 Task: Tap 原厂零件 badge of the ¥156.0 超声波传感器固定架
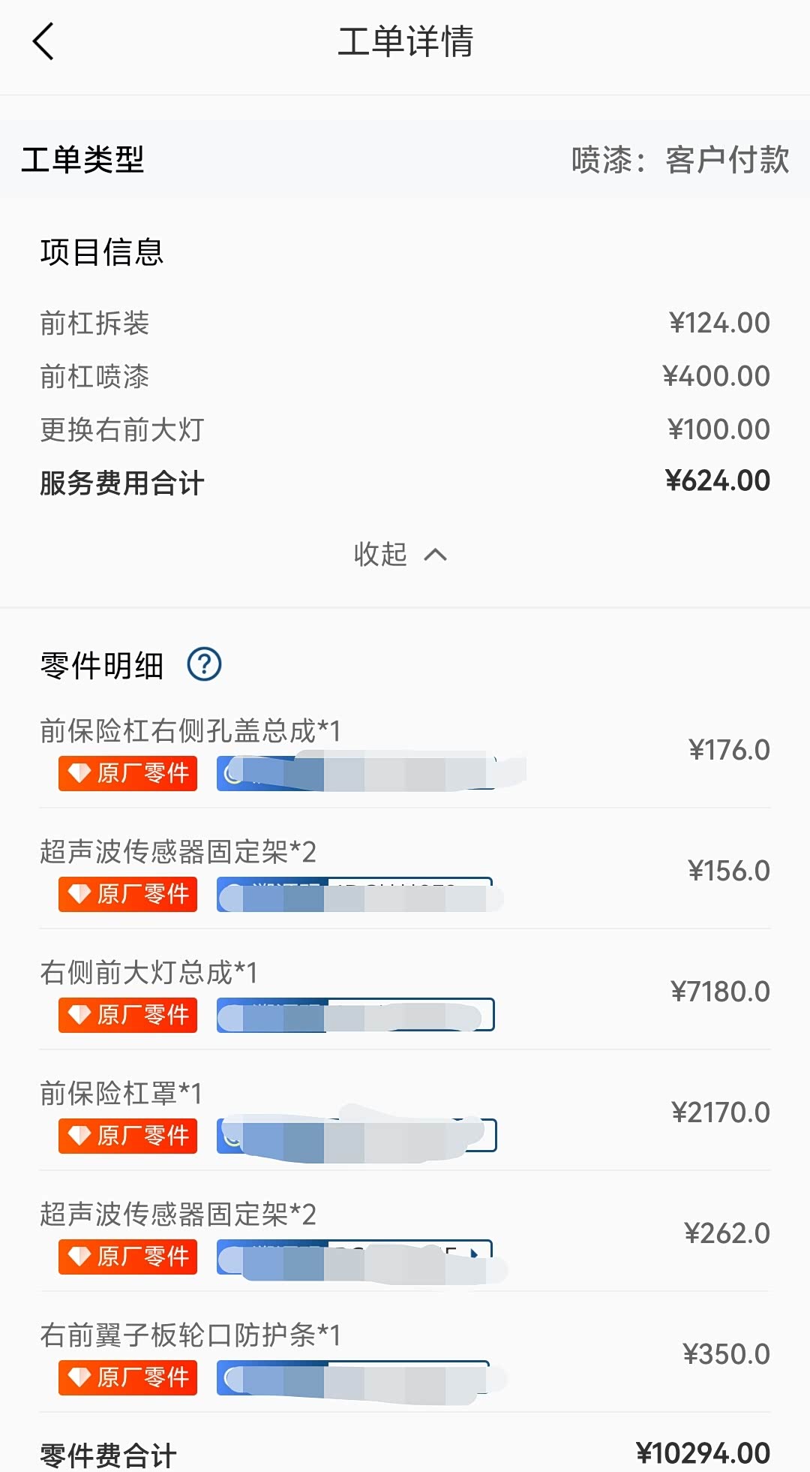click(127, 894)
